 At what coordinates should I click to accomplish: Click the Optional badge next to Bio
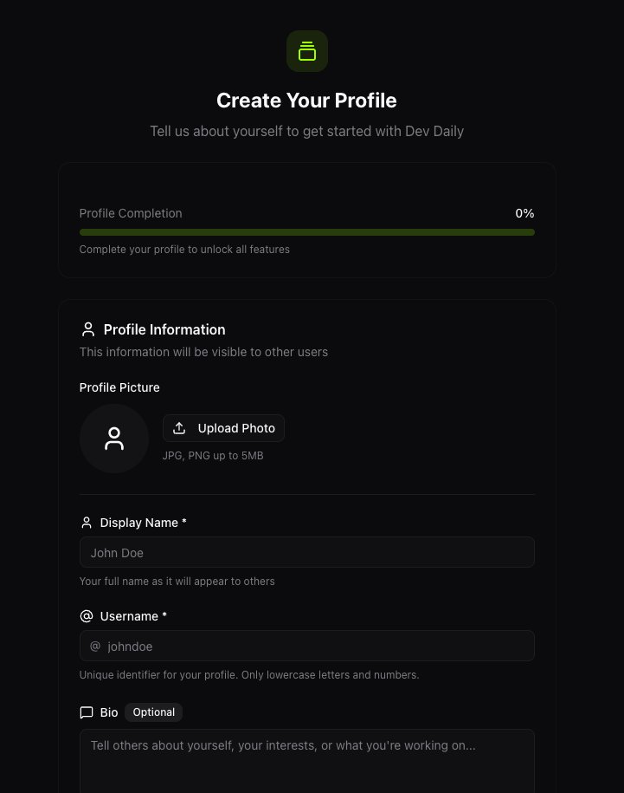click(x=153, y=712)
